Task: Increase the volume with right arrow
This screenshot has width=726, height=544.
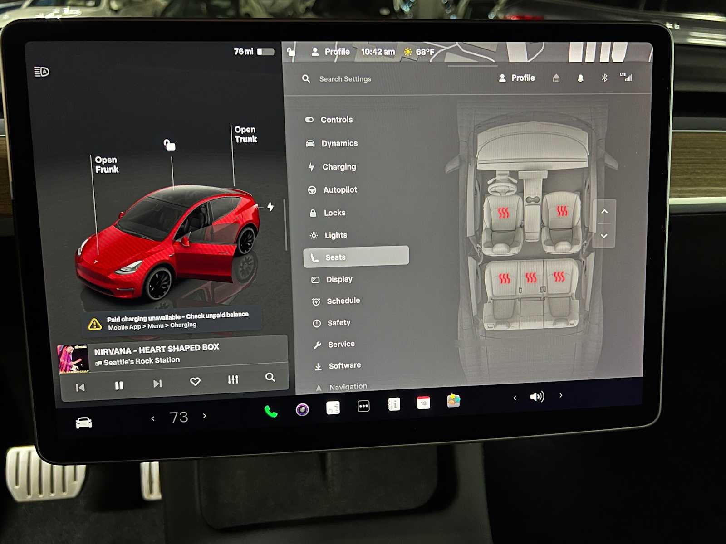Action: (561, 395)
